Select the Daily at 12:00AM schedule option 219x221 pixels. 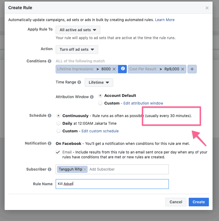pos(58,123)
